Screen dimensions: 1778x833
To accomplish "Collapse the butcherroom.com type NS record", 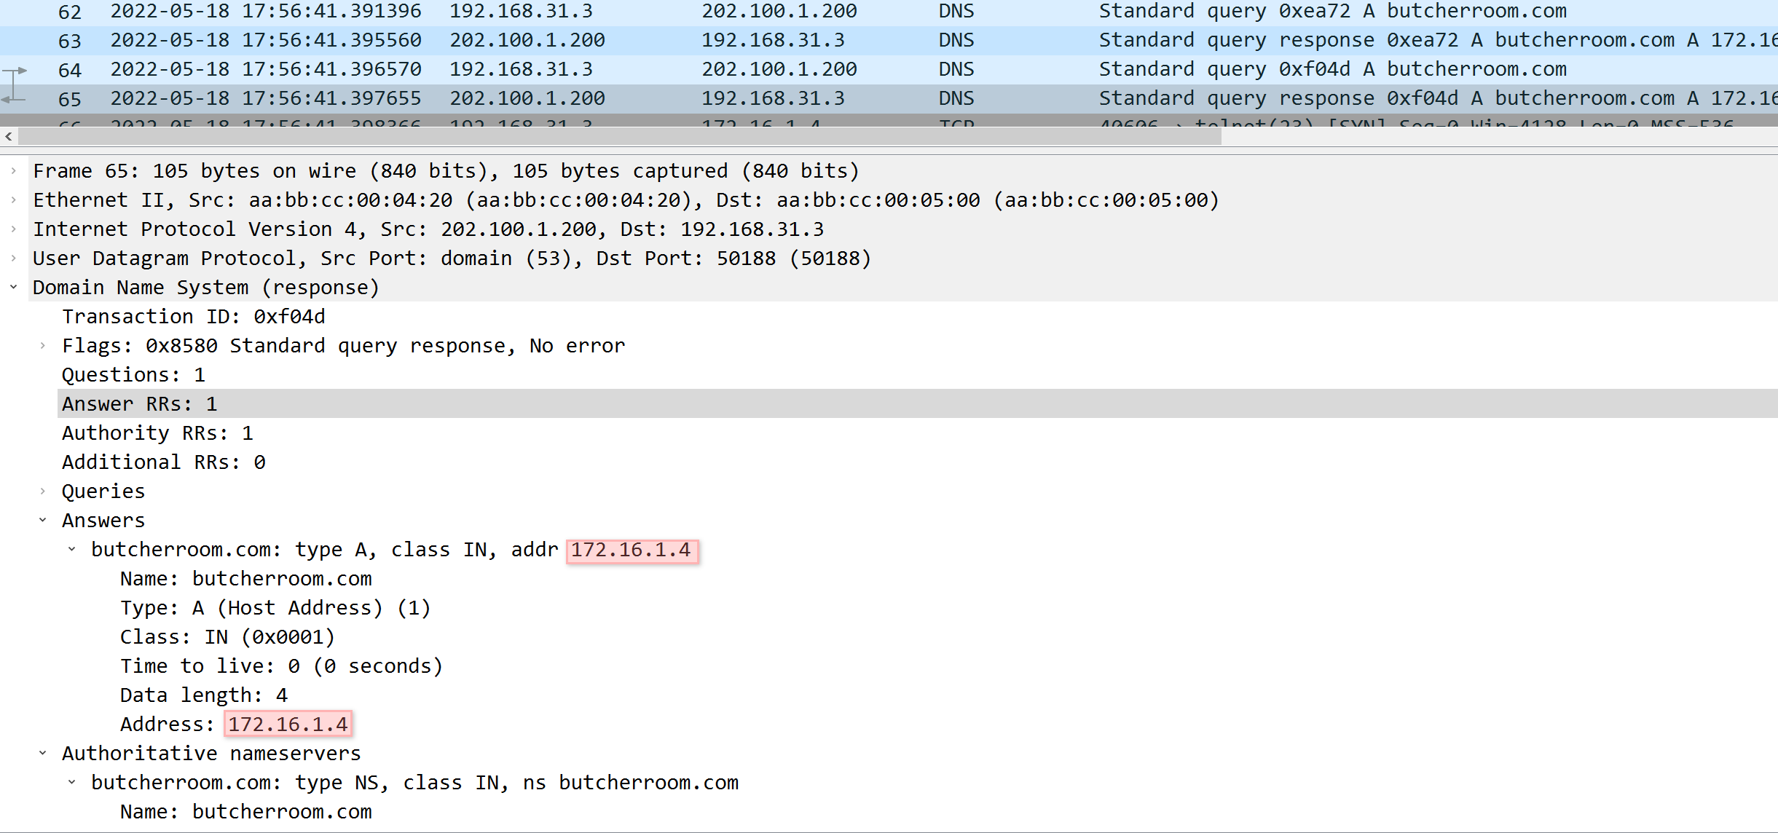I will click(x=71, y=783).
